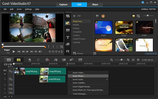Split clip with the scissors icon
Screen dimensions: 158x99
pos(57,47)
